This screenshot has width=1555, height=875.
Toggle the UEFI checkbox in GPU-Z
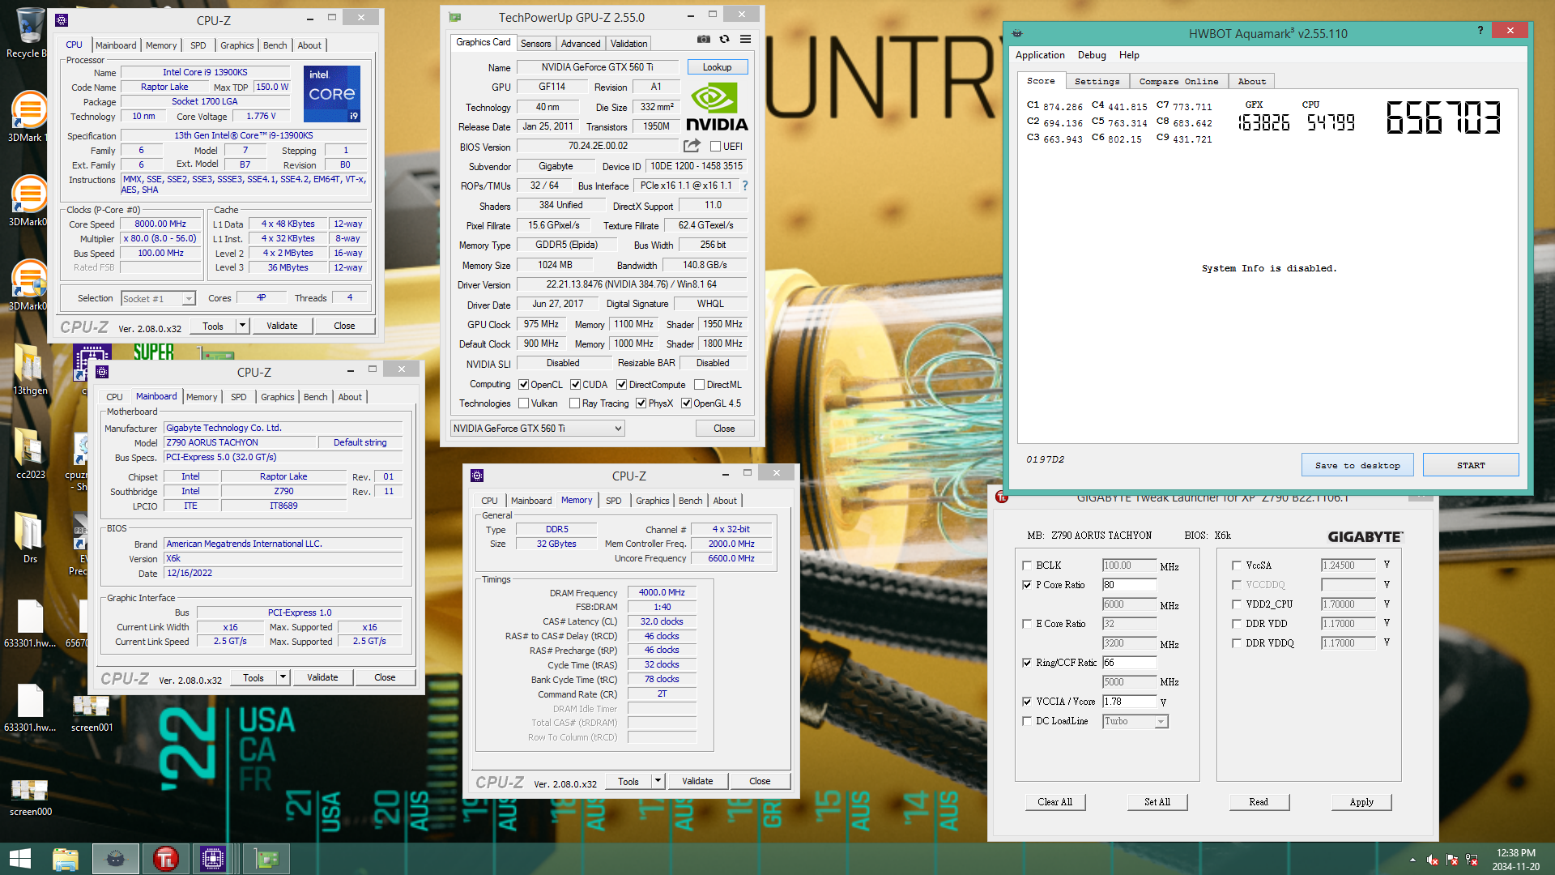click(715, 147)
